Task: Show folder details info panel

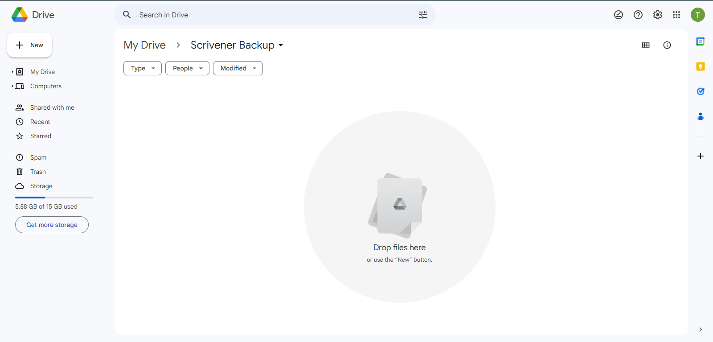Action: 667,45
